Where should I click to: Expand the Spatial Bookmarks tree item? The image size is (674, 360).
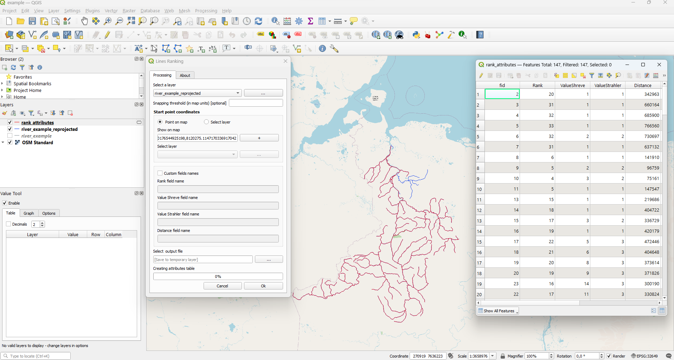click(x=2, y=84)
